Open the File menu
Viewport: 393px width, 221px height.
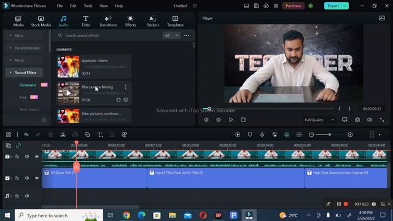(60, 6)
